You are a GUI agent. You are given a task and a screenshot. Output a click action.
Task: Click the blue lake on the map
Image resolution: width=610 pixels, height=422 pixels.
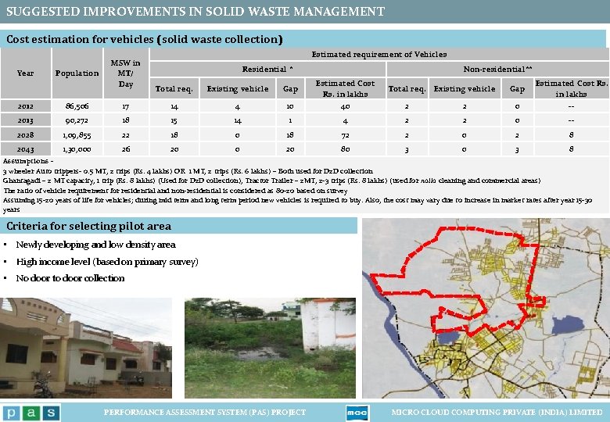tap(568, 325)
